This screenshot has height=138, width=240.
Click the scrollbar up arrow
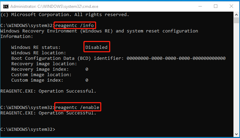pyautogui.click(x=236, y=15)
